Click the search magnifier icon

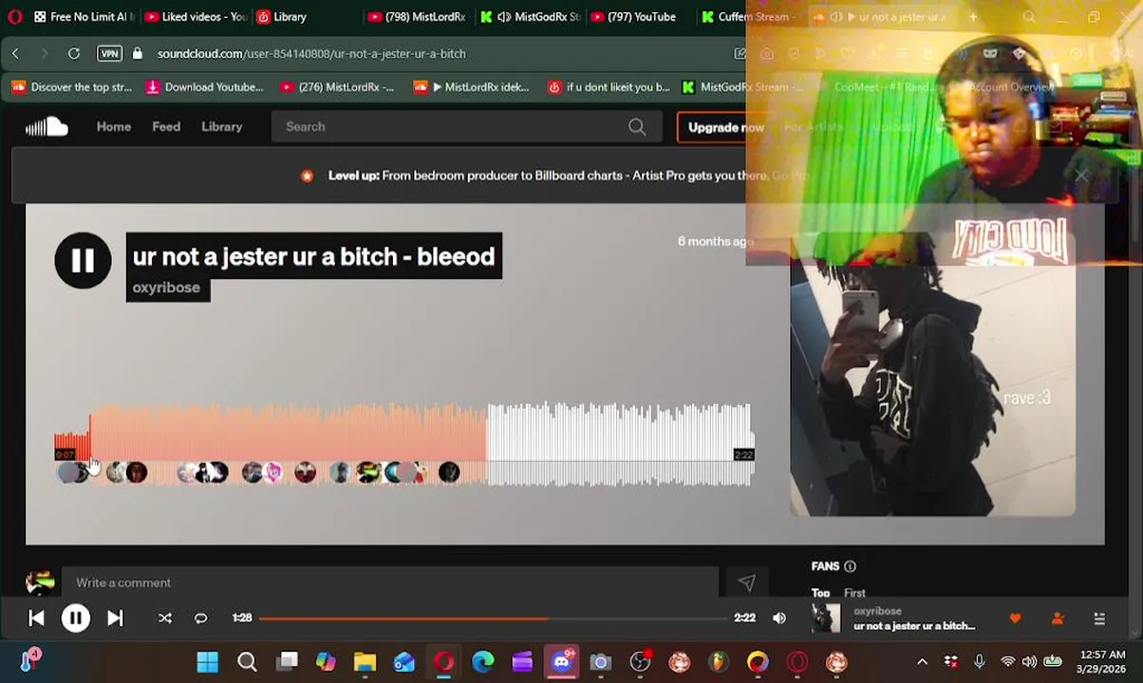click(637, 126)
